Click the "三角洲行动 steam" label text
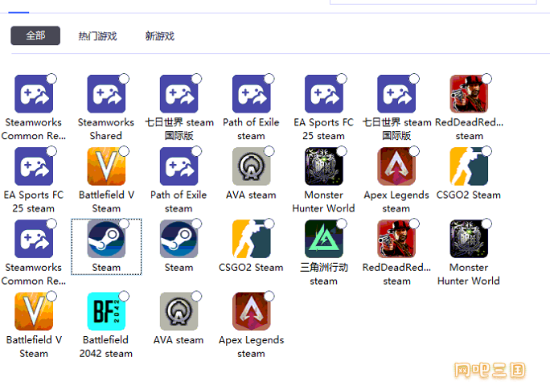 coord(324,274)
